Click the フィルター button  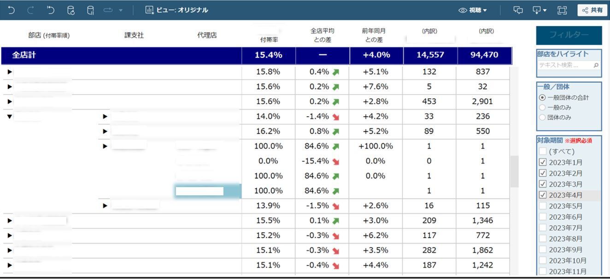(569, 35)
